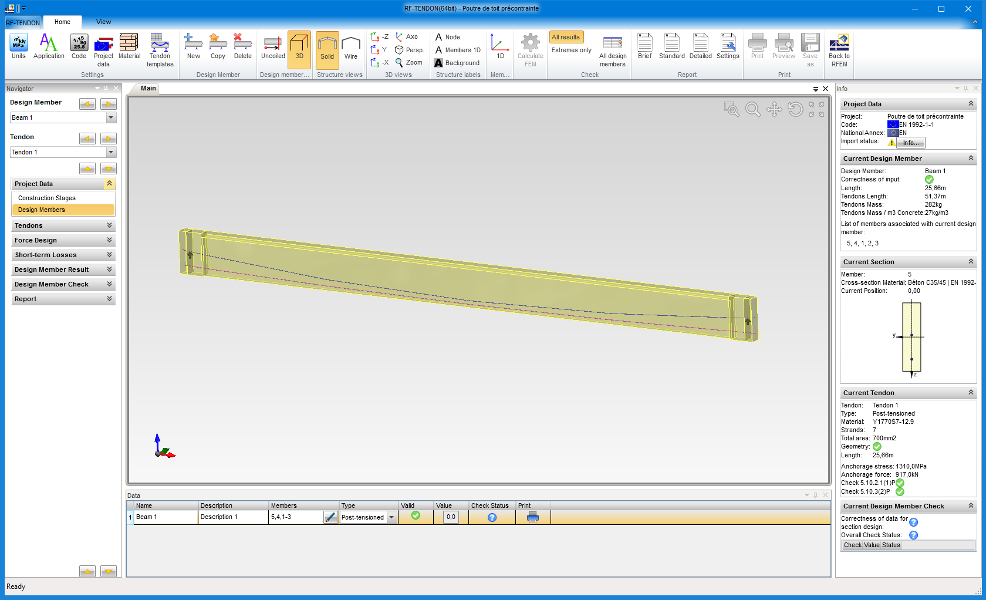The width and height of the screenshot is (986, 600).
Task: Switch to Persp. 3D view
Action: pyautogui.click(x=409, y=50)
